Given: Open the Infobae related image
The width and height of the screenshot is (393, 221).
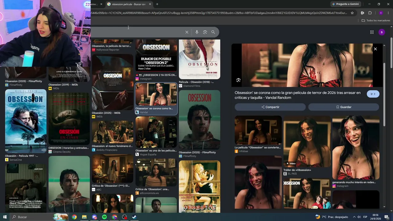Looking at the screenshot, I should [258, 130].
